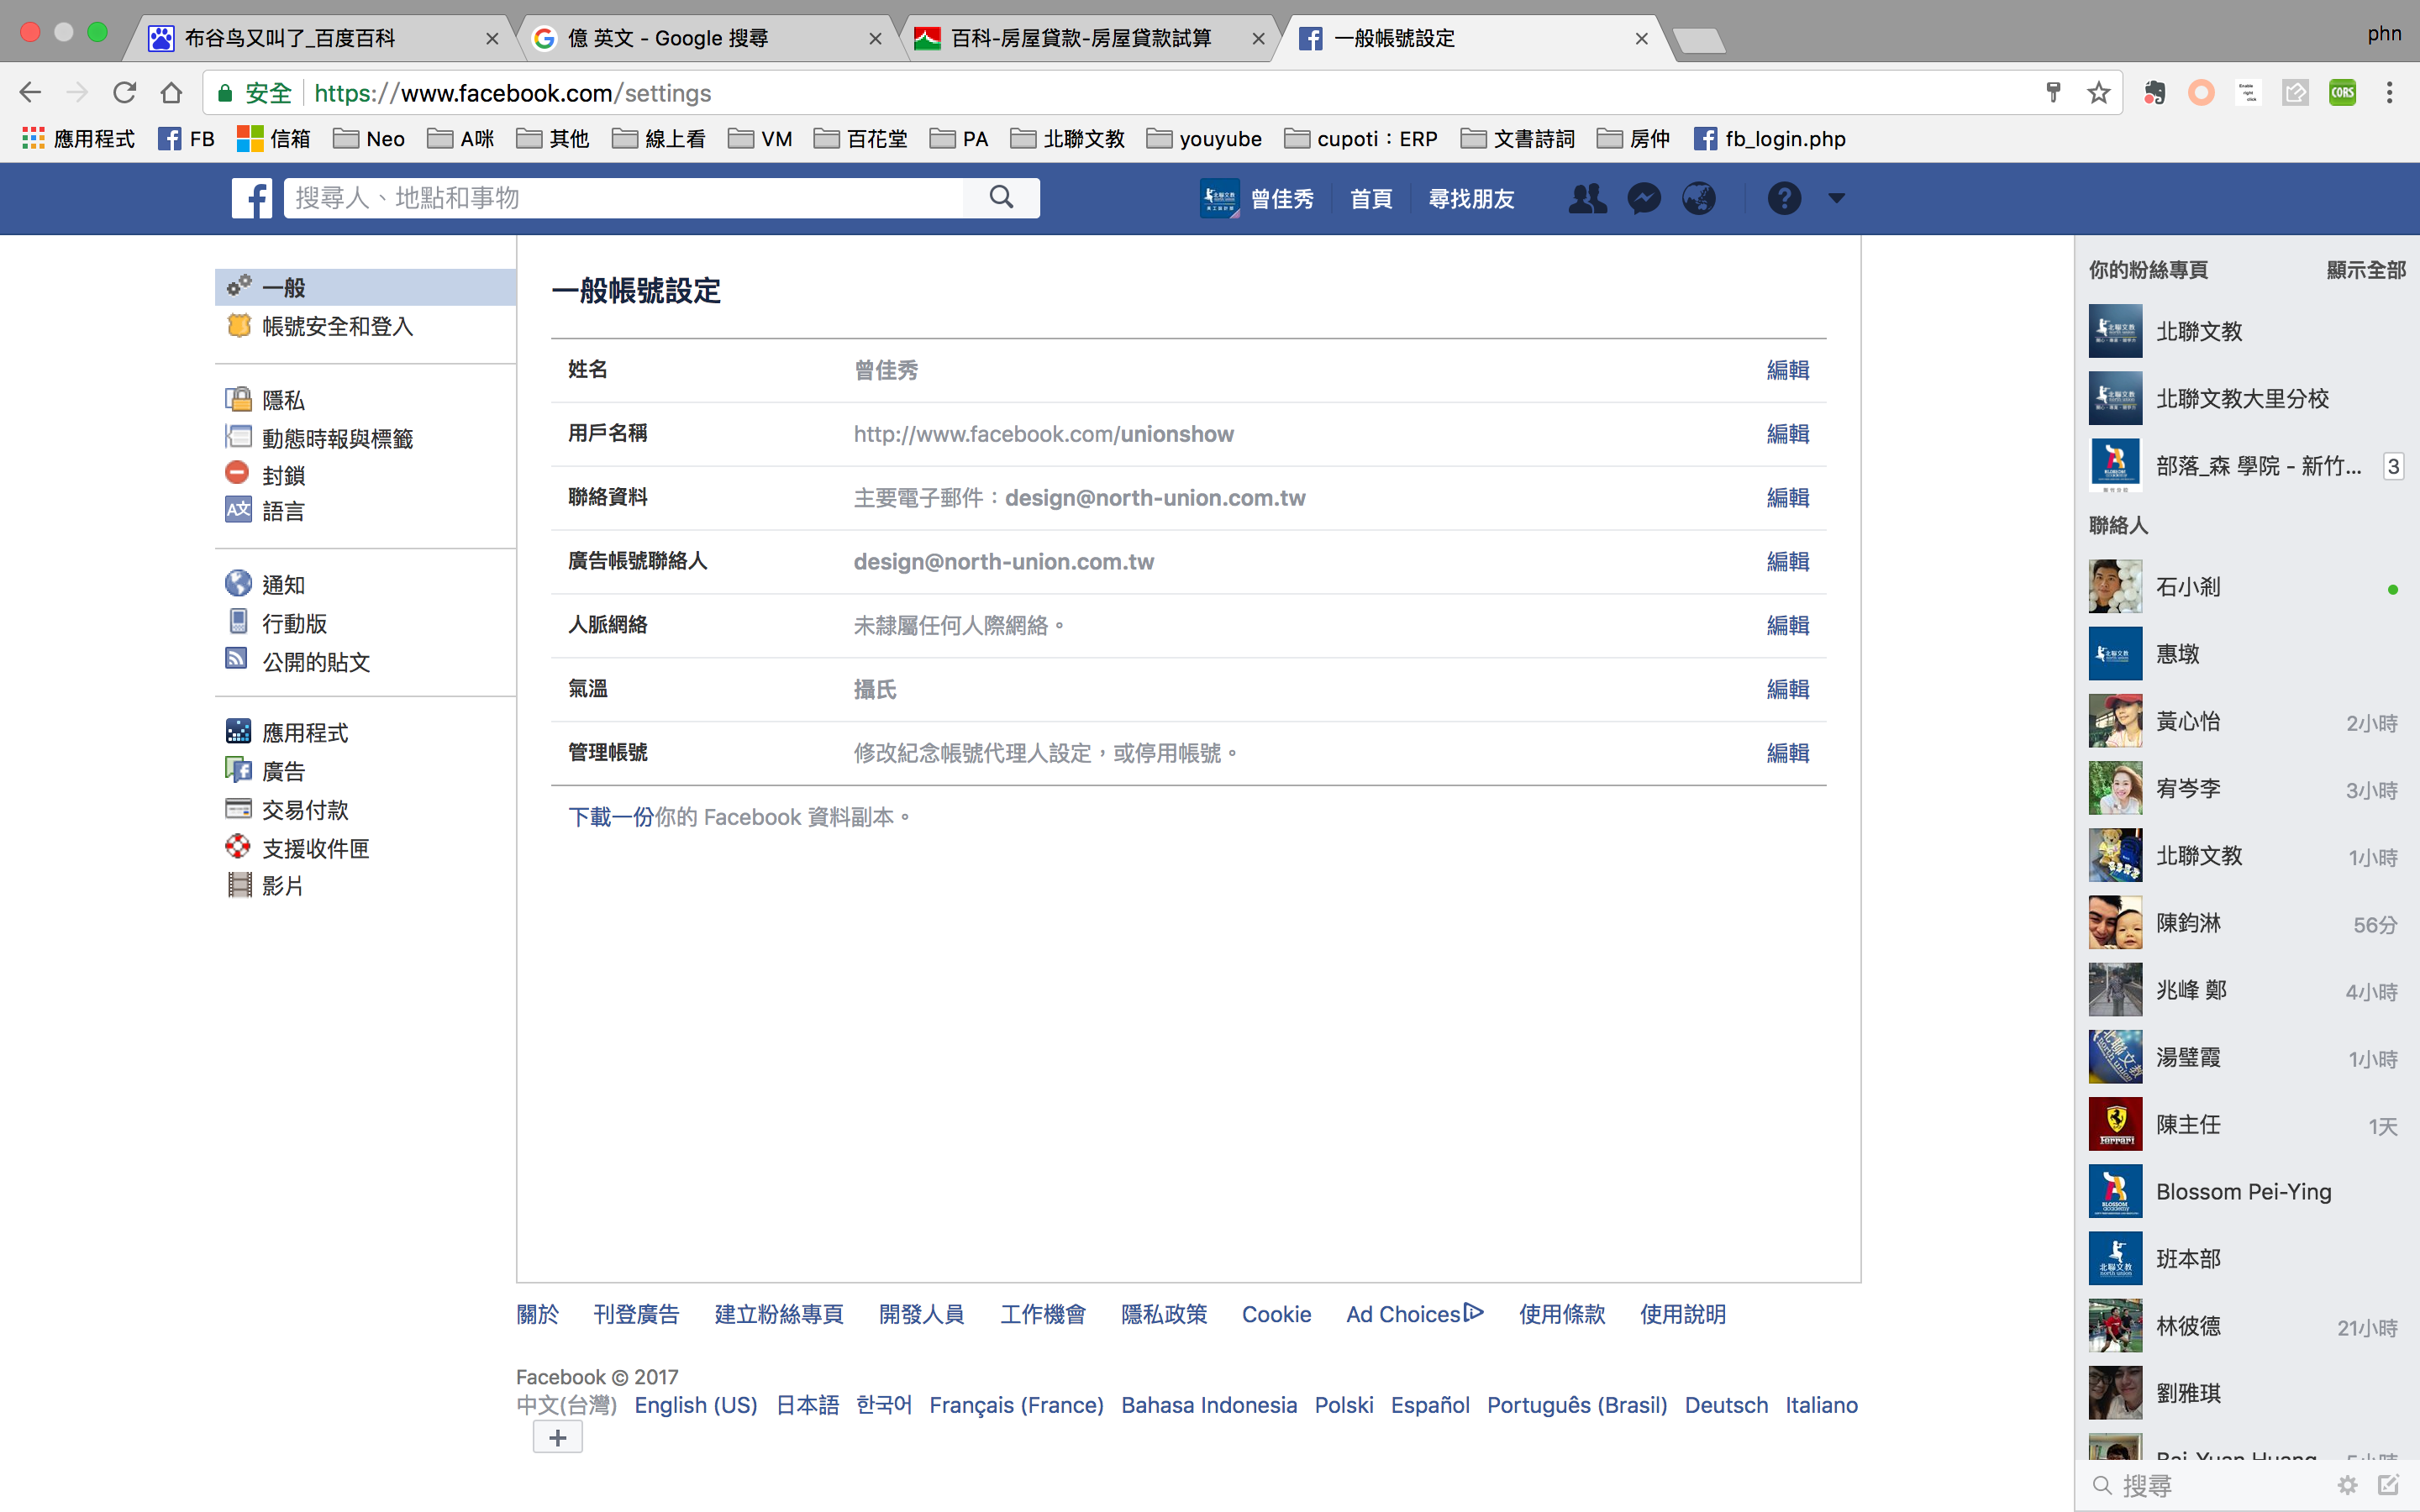
Task: Open the Chrome three-dot menu
Action: pos(2389,93)
